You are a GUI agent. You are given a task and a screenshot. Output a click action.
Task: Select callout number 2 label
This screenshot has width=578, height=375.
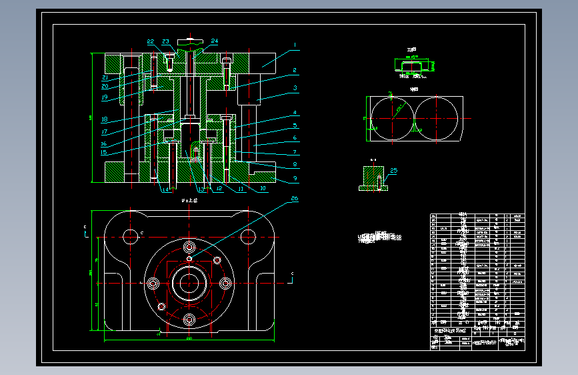point(295,70)
